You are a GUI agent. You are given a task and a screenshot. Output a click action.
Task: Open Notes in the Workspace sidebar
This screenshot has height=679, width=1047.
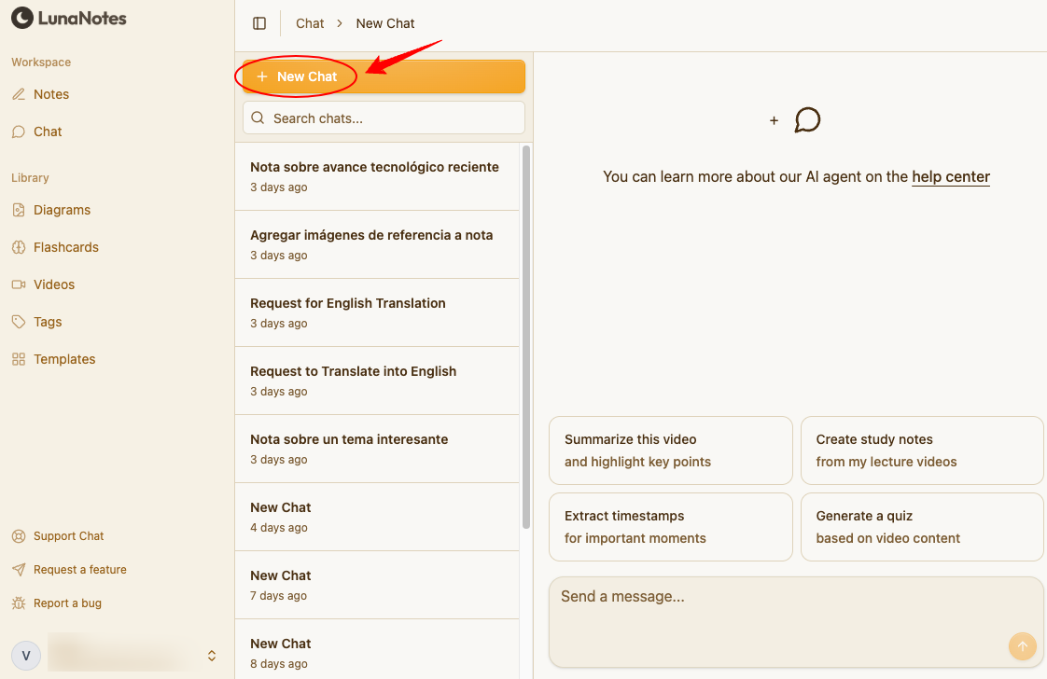pyautogui.click(x=51, y=94)
